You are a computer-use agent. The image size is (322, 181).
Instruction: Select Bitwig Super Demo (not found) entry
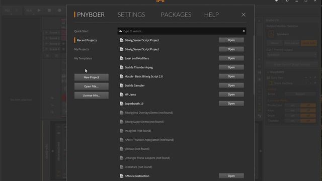pos(144,122)
